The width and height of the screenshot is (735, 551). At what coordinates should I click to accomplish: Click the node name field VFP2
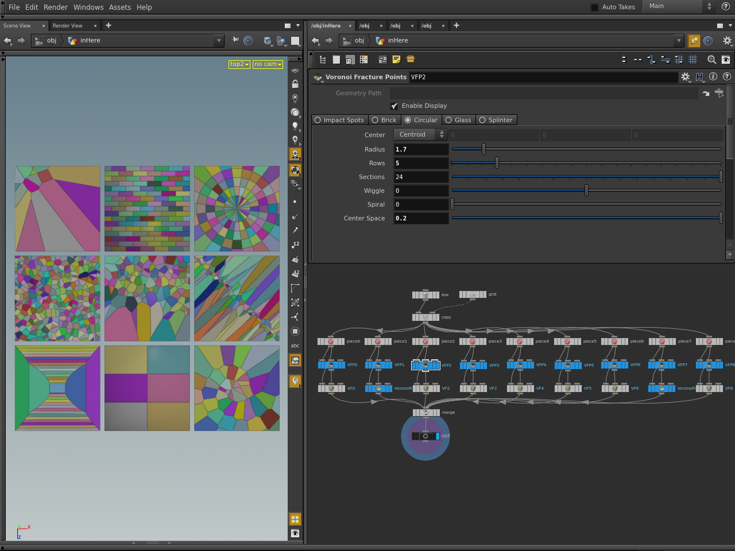click(543, 77)
